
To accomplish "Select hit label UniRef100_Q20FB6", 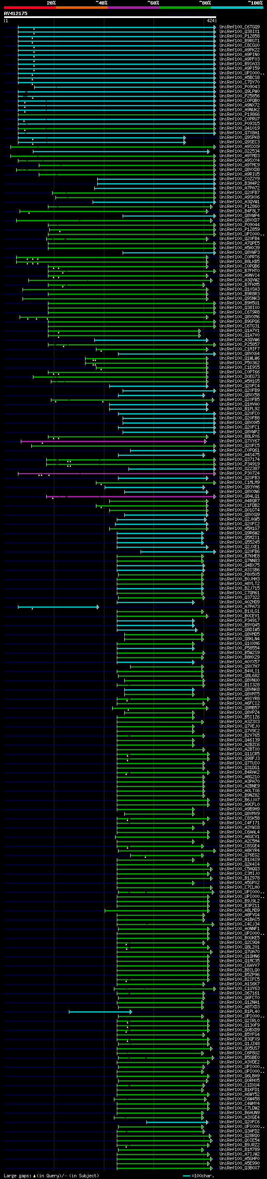I will (239, 552).
